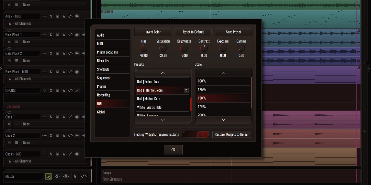Open routing arrow for Choir 1 track

pyautogui.click(x=44, y=117)
